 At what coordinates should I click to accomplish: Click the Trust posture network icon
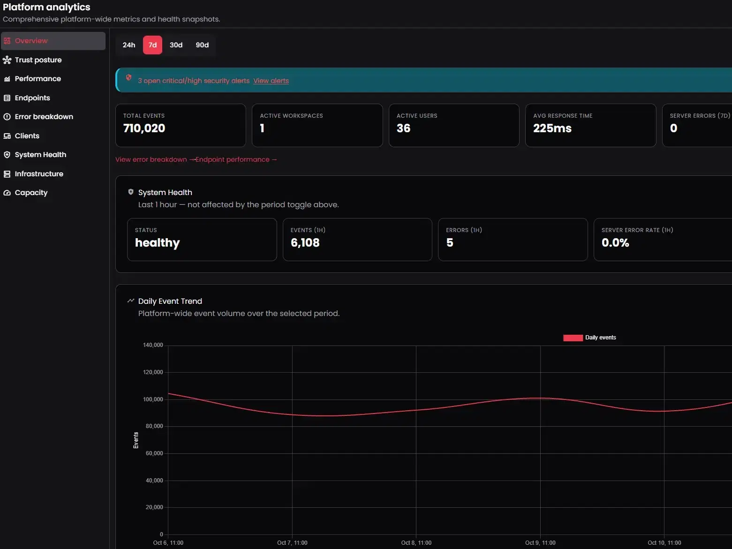pyautogui.click(x=7, y=60)
